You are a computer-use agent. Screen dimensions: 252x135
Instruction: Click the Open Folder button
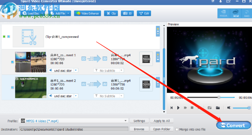162,129
